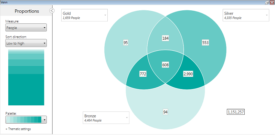
Task: Close the Venn window
Action: (272, 2)
